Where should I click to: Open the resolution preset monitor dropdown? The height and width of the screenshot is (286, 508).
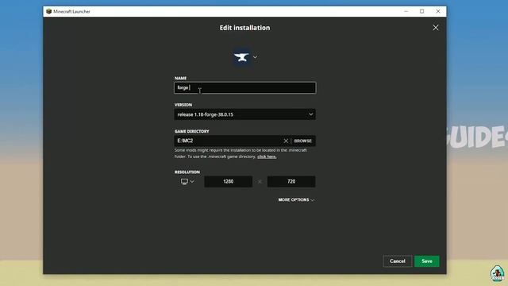[x=187, y=182]
